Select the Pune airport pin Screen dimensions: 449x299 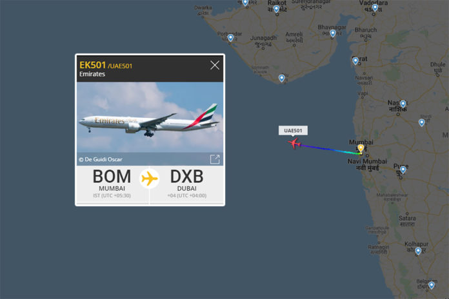(x=403, y=170)
